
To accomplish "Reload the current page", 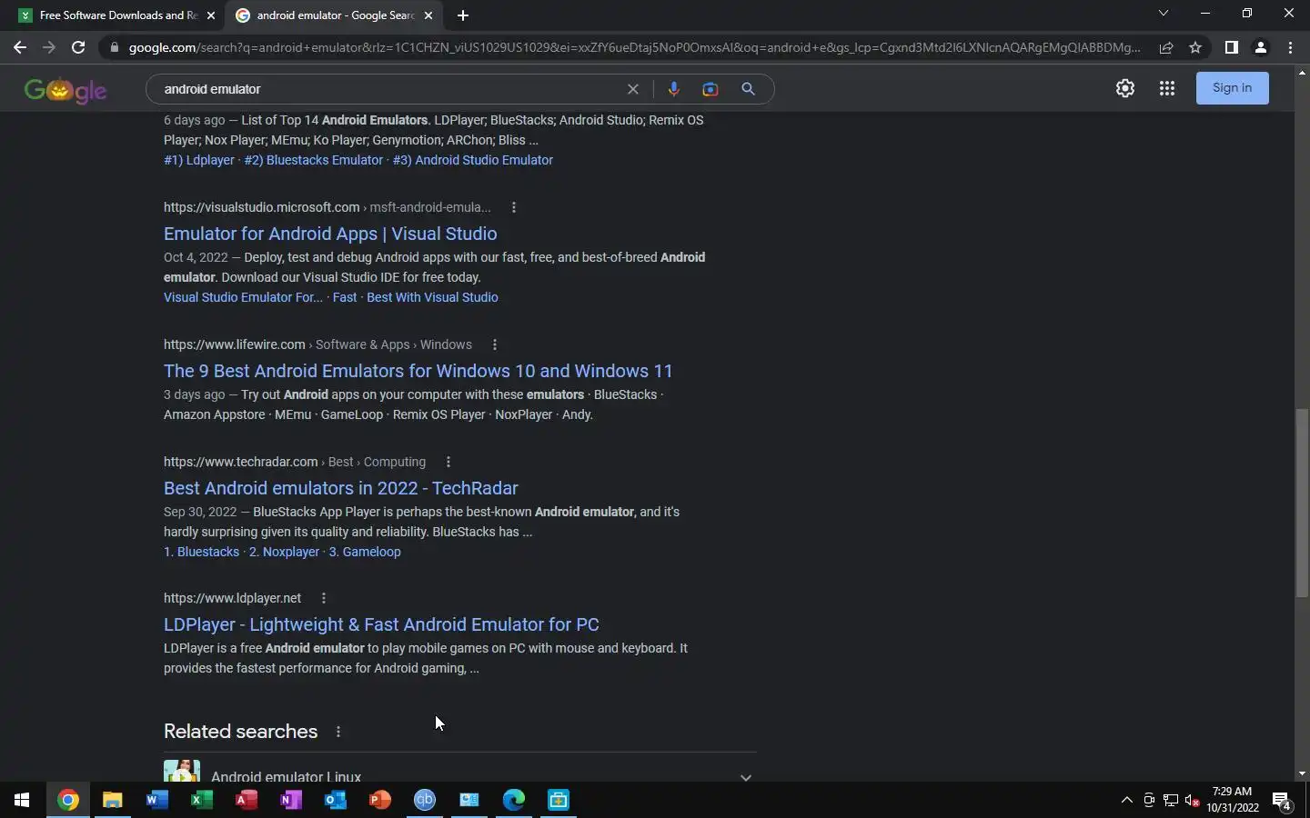I will point(78,47).
